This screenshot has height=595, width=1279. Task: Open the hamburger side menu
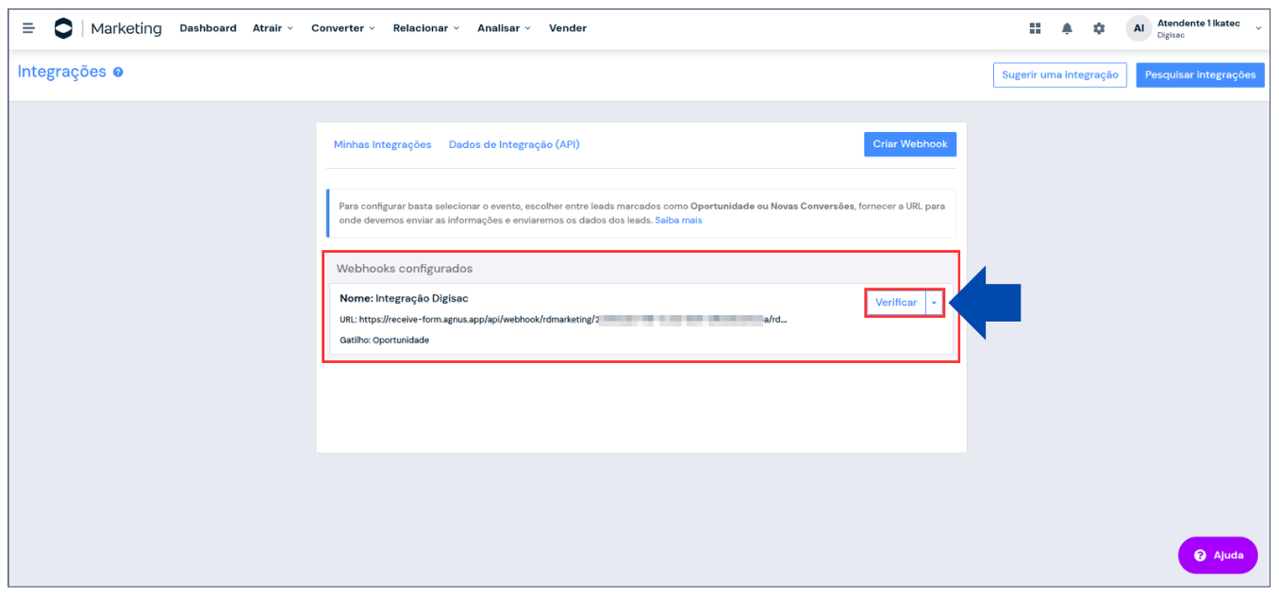pos(28,28)
